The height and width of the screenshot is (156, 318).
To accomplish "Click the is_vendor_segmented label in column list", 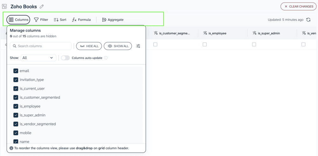I will [x=38, y=124].
